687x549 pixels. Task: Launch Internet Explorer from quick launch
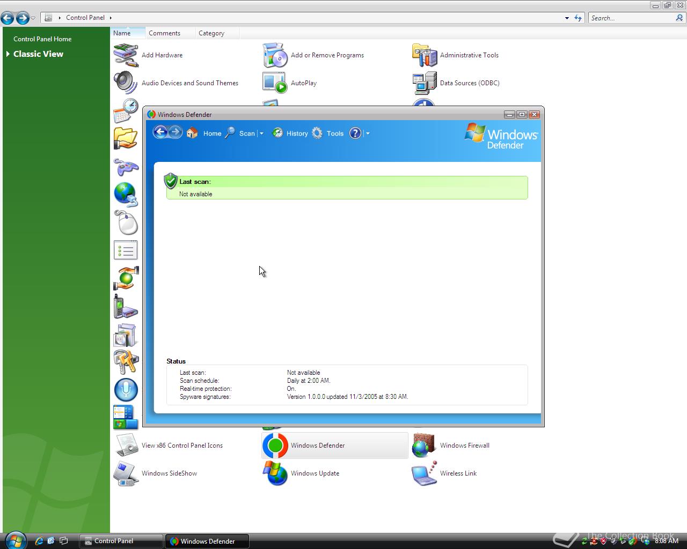[x=39, y=541]
